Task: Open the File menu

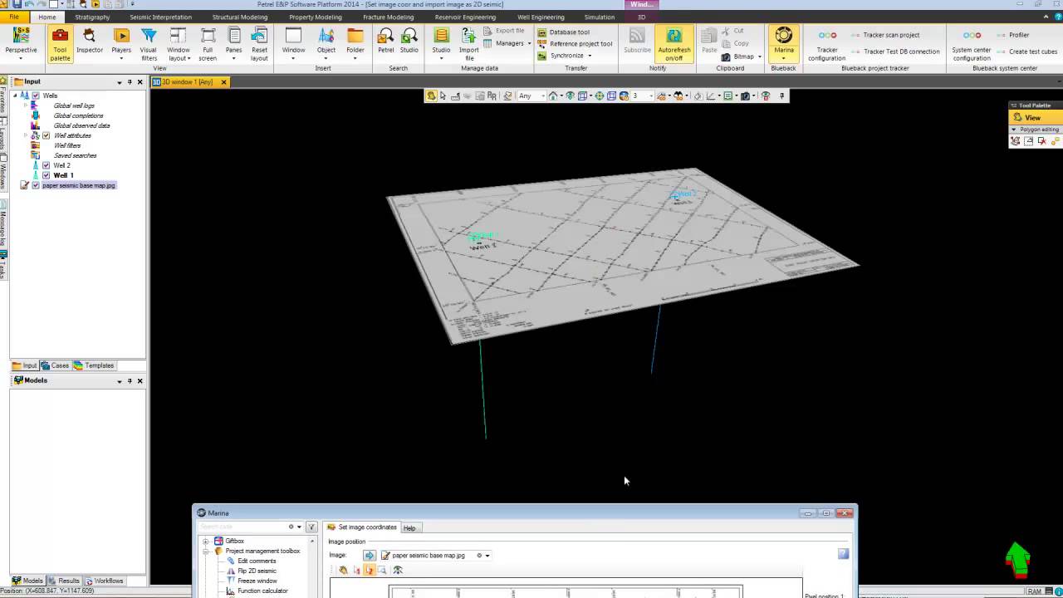Action: click(x=14, y=17)
